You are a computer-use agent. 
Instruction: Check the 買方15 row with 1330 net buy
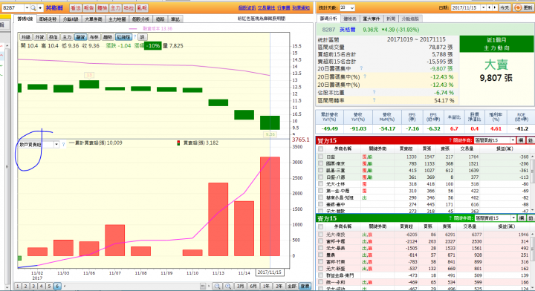[320, 157]
